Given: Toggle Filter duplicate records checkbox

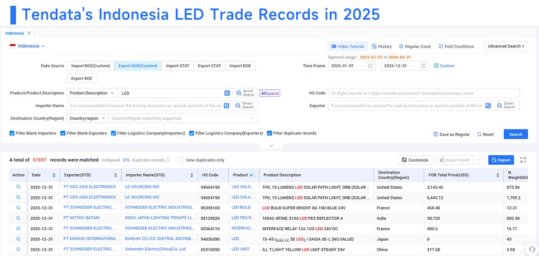Looking at the screenshot, I should click(270, 133).
